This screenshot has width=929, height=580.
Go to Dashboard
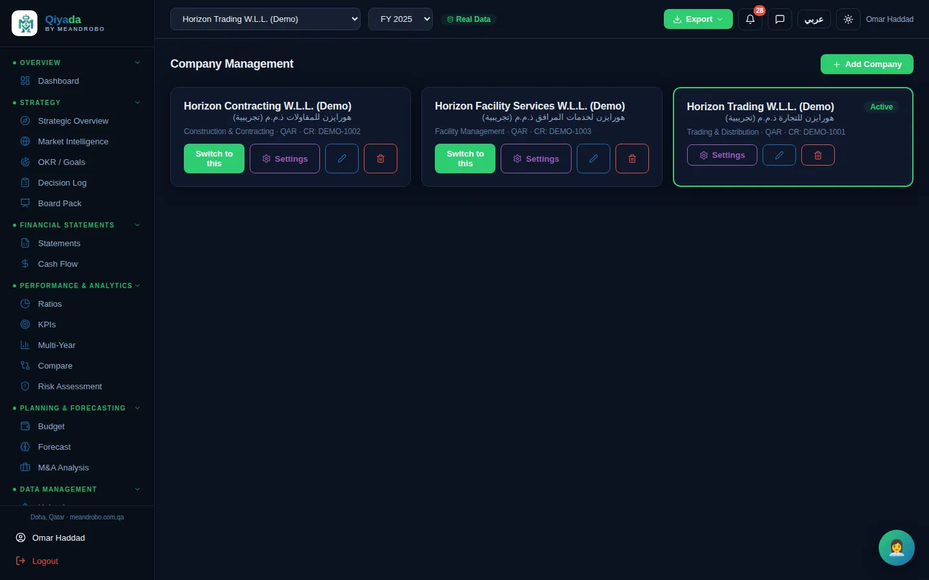tap(77, 81)
